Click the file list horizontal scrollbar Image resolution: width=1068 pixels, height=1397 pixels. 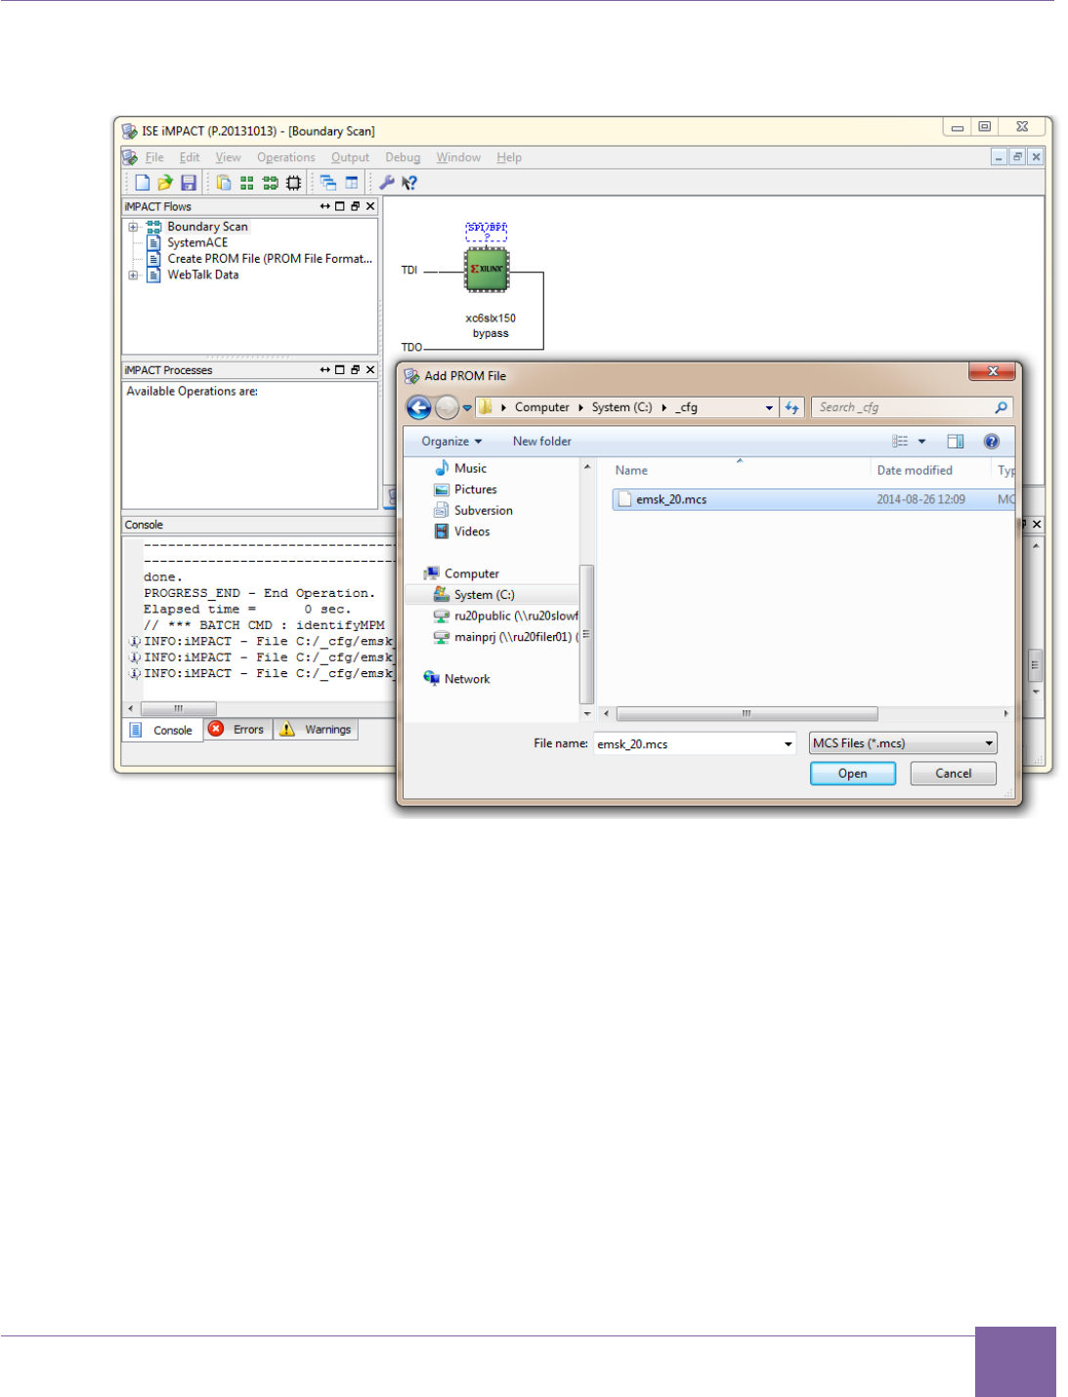click(x=747, y=714)
